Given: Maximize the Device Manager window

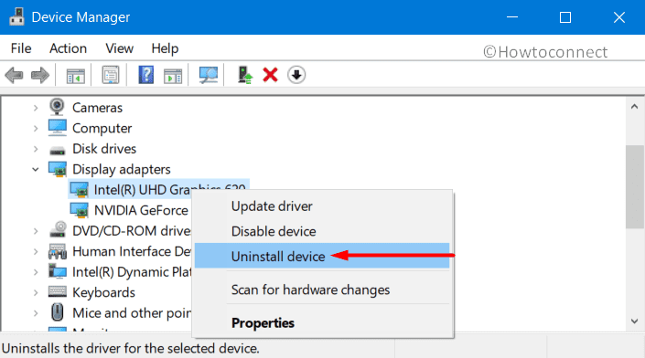Looking at the screenshot, I should point(565,17).
